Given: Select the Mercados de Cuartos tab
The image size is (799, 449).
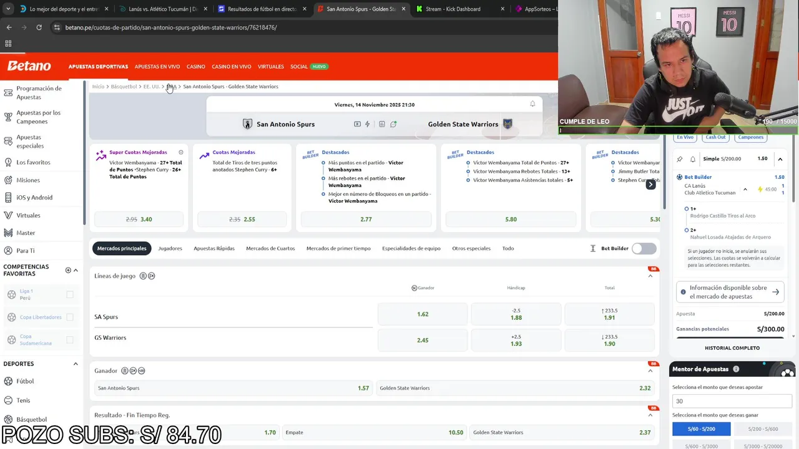Looking at the screenshot, I should 270,248.
